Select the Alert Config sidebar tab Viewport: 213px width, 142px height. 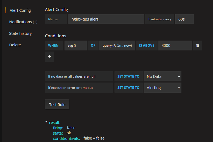pyautogui.click(x=20, y=10)
